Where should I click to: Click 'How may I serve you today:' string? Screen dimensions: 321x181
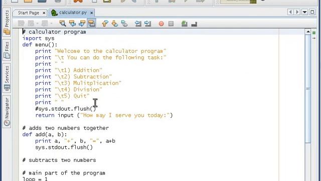125,115
